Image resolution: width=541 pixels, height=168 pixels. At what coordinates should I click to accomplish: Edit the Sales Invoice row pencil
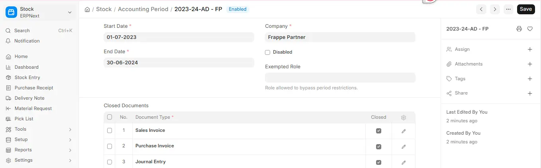tap(404, 131)
